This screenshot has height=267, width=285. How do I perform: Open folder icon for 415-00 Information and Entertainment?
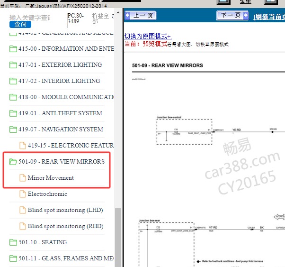13,49
